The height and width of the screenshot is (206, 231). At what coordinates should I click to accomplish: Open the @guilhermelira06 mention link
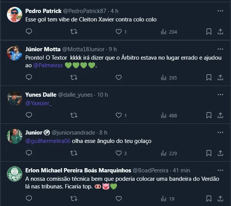point(48,141)
